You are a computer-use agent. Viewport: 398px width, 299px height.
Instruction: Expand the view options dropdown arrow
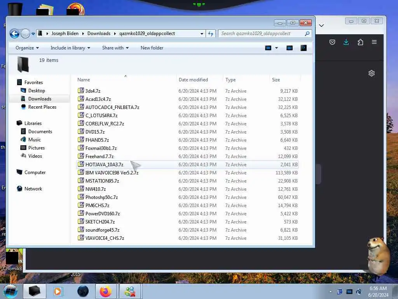click(x=276, y=48)
